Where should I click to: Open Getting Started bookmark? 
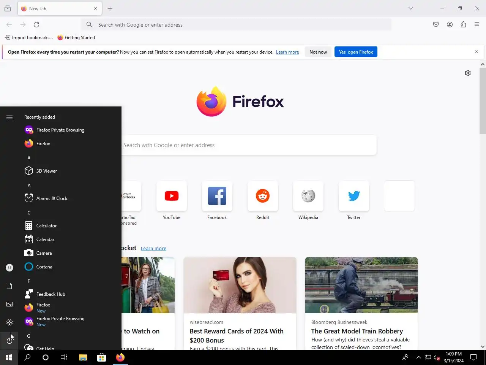tap(76, 38)
